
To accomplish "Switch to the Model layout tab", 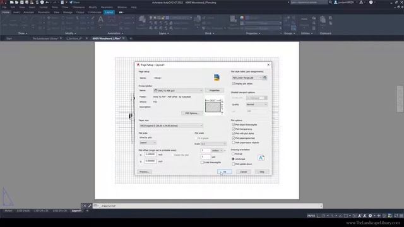I will (x=8, y=211).
